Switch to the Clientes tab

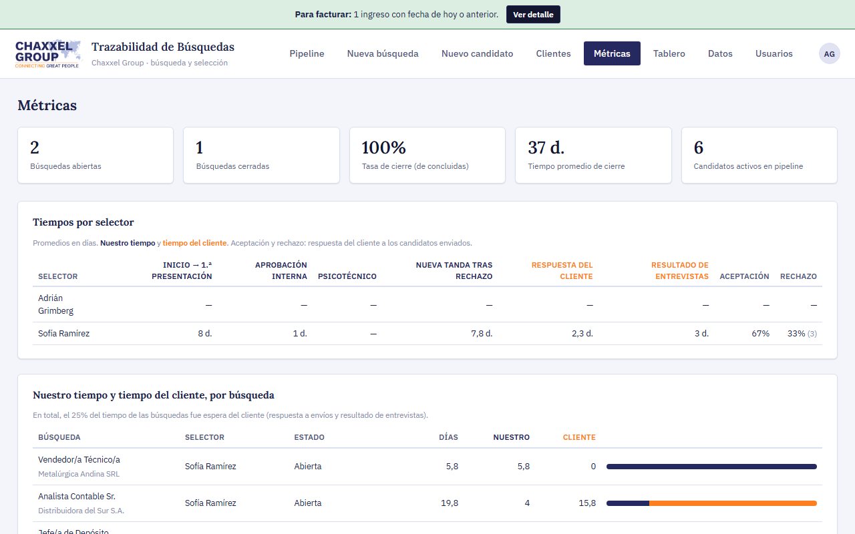(x=553, y=53)
